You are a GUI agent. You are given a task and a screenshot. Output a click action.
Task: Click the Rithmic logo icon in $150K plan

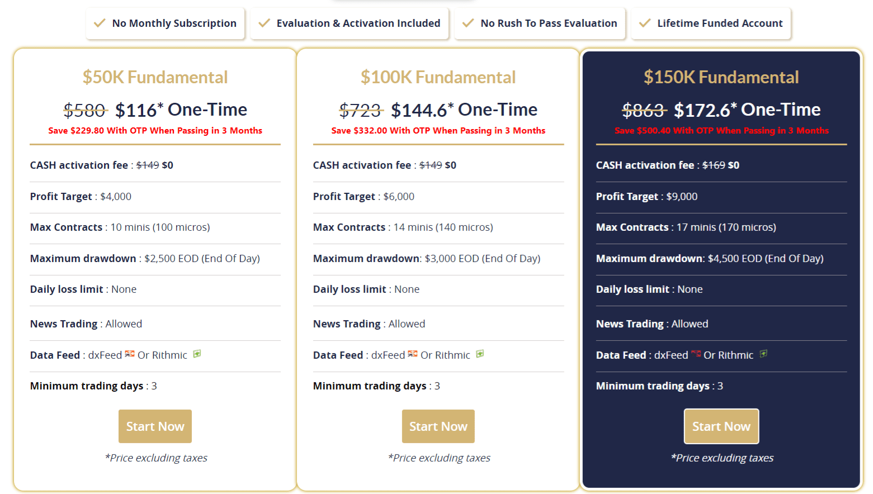(763, 354)
